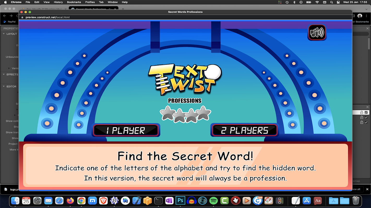Open the Trash from the Dock
Screen dimensions: 371x208
pyautogui.click(x=356, y=200)
